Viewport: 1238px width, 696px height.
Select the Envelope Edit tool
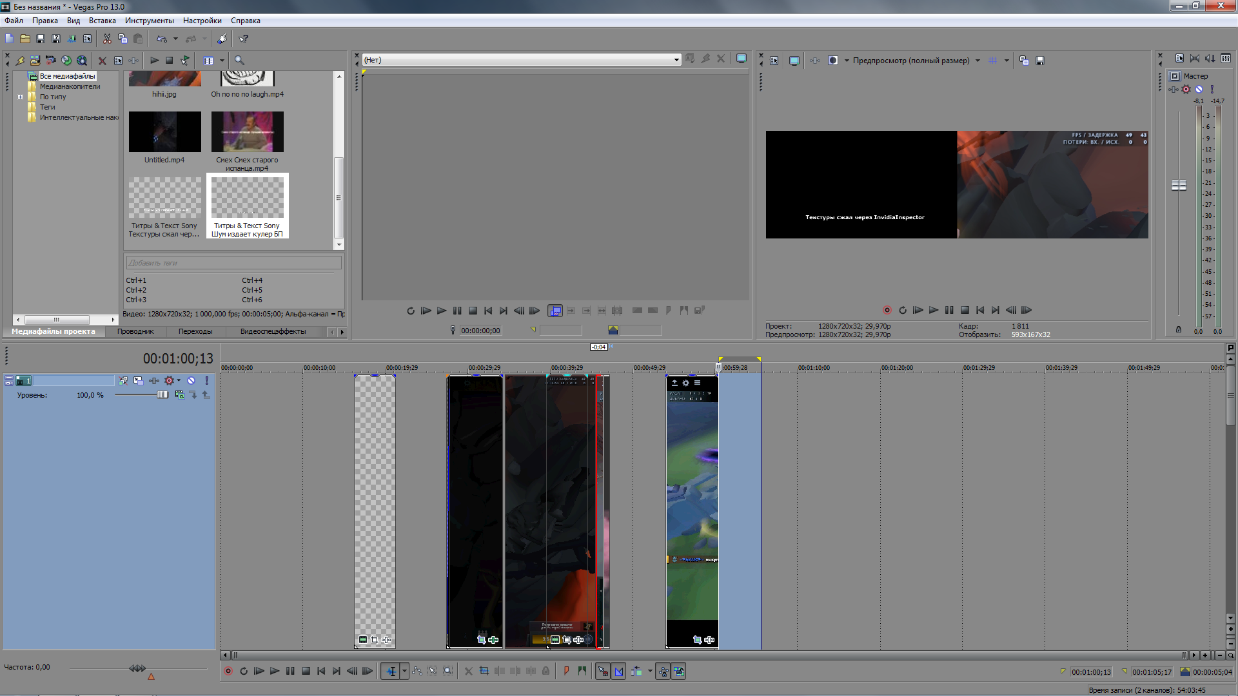[x=417, y=672]
